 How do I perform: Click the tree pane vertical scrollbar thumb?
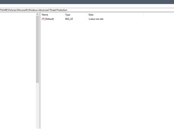click(37, 49)
